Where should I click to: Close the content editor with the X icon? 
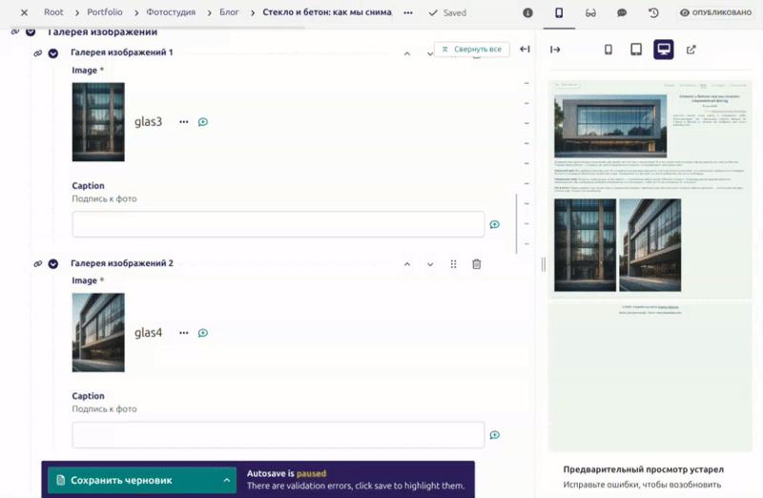[24, 12]
